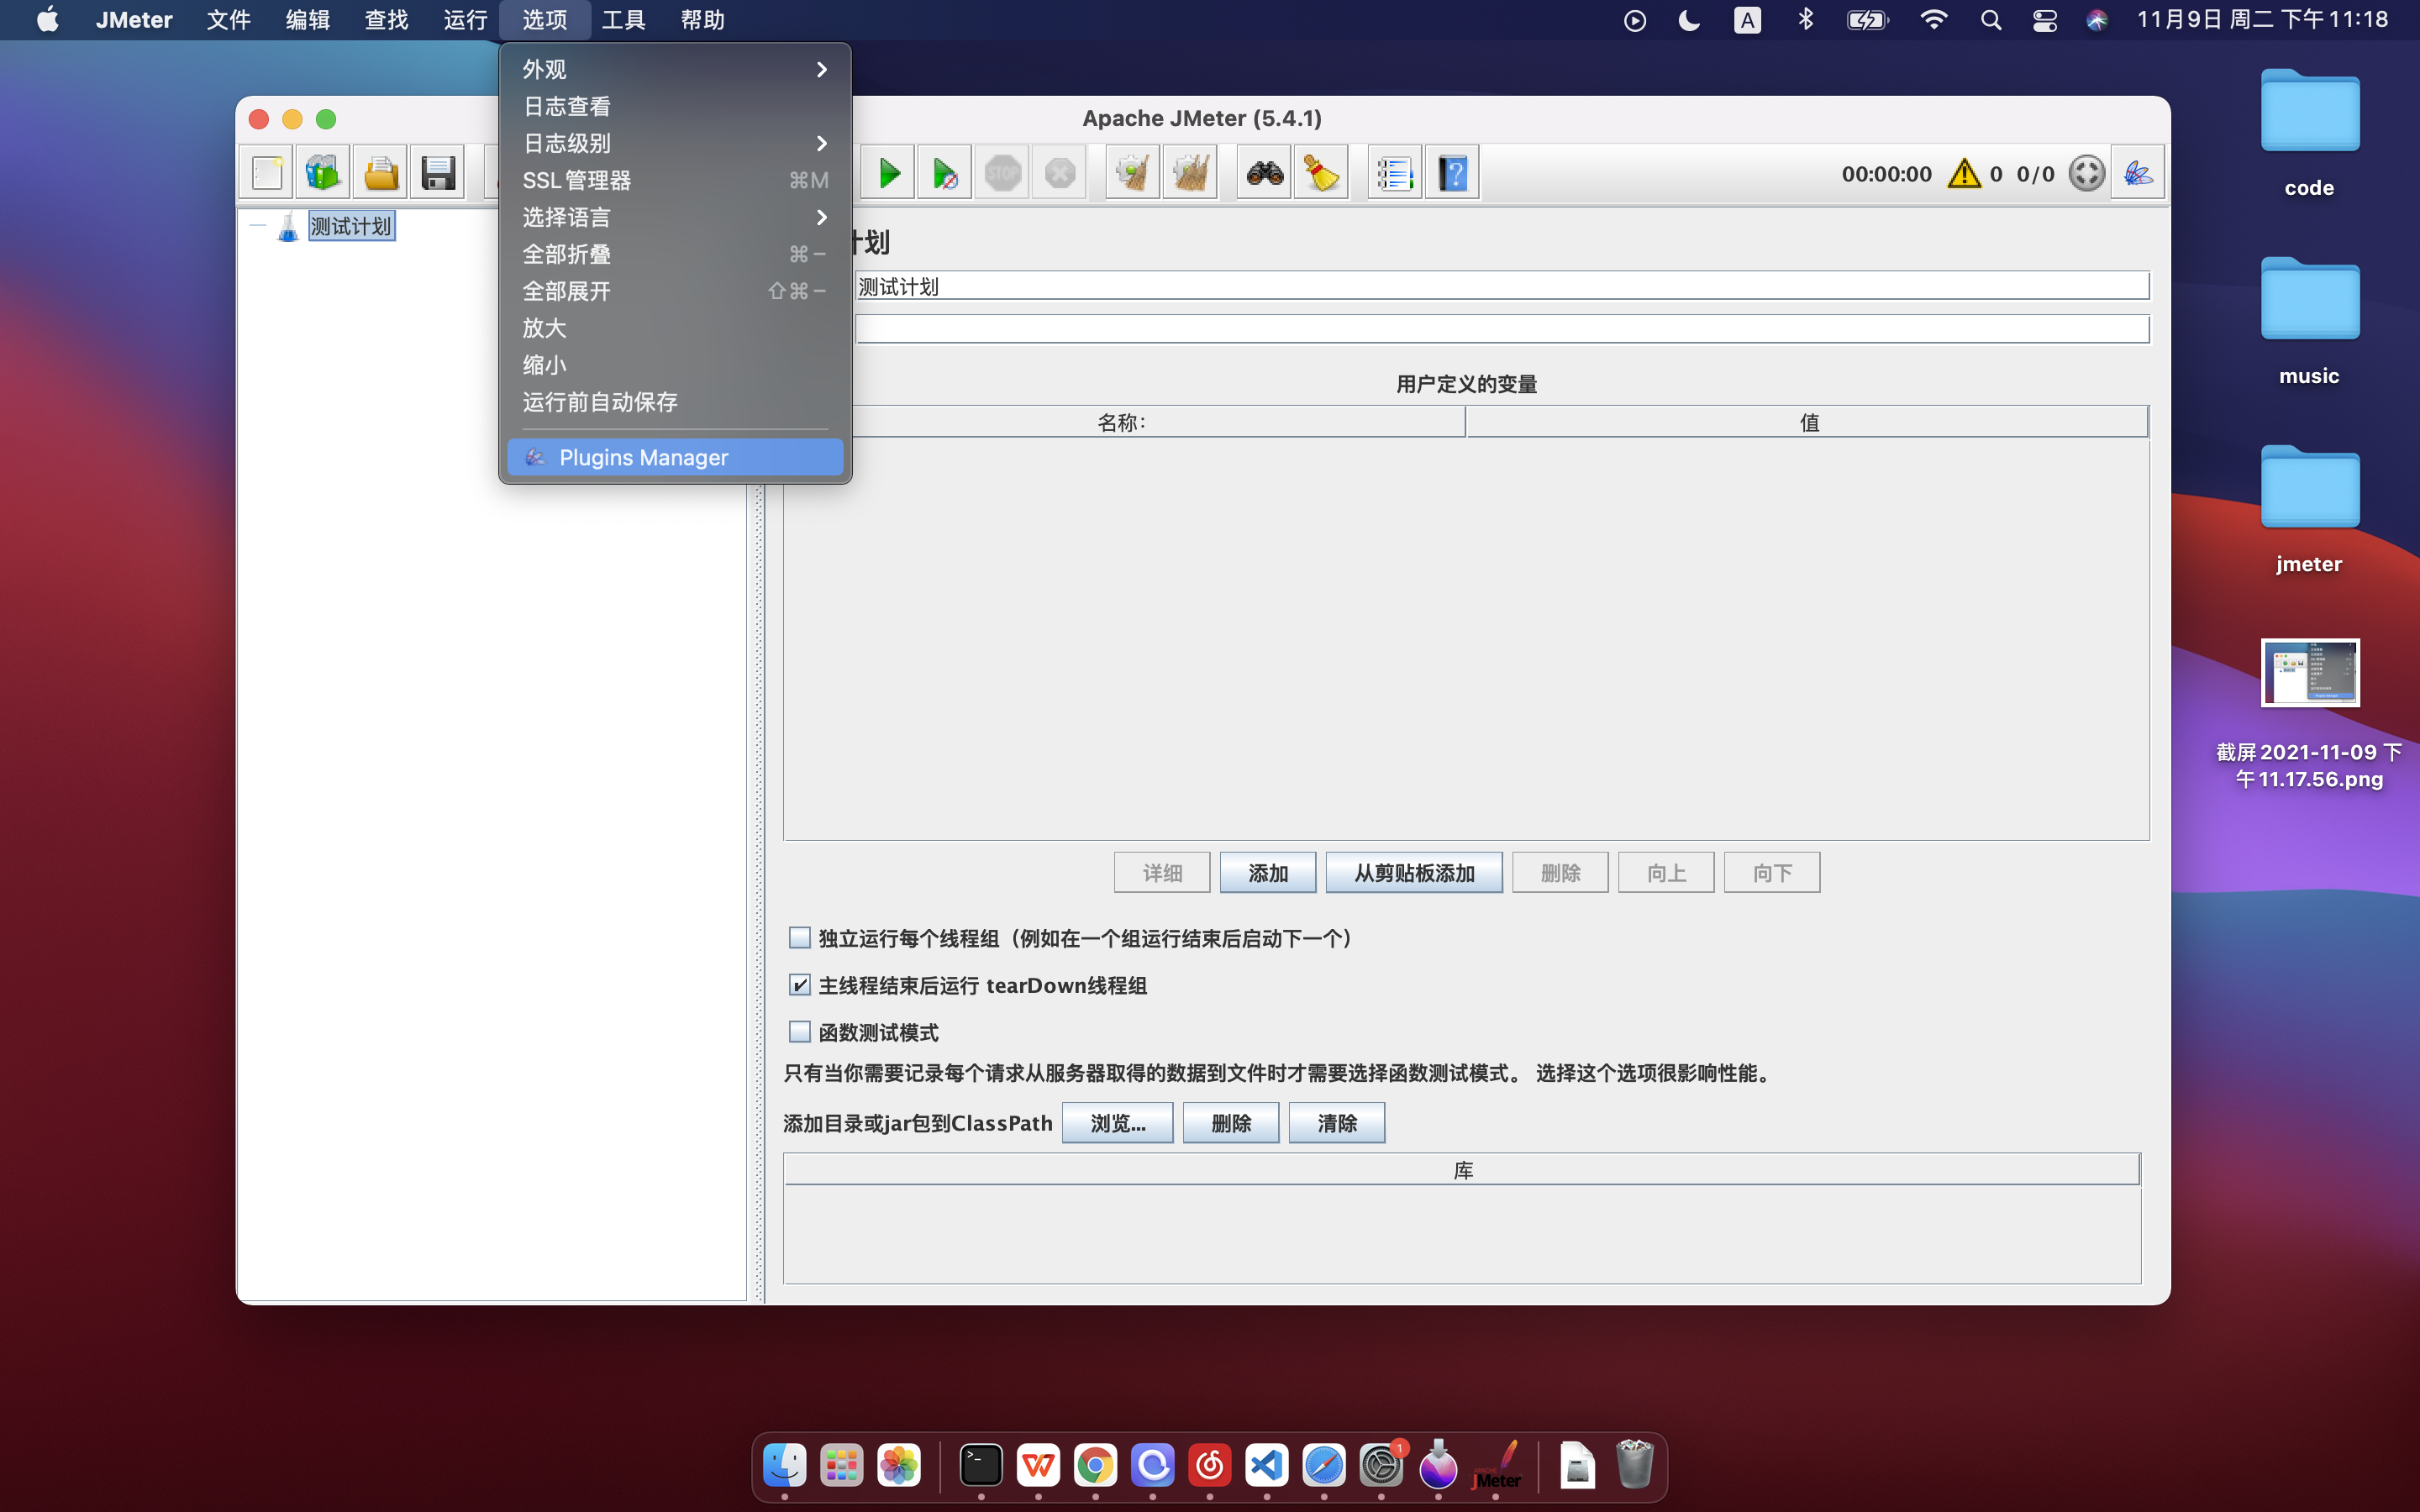Select 日志查看 menu entry
The image size is (2420, 1512).
(x=675, y=106)
